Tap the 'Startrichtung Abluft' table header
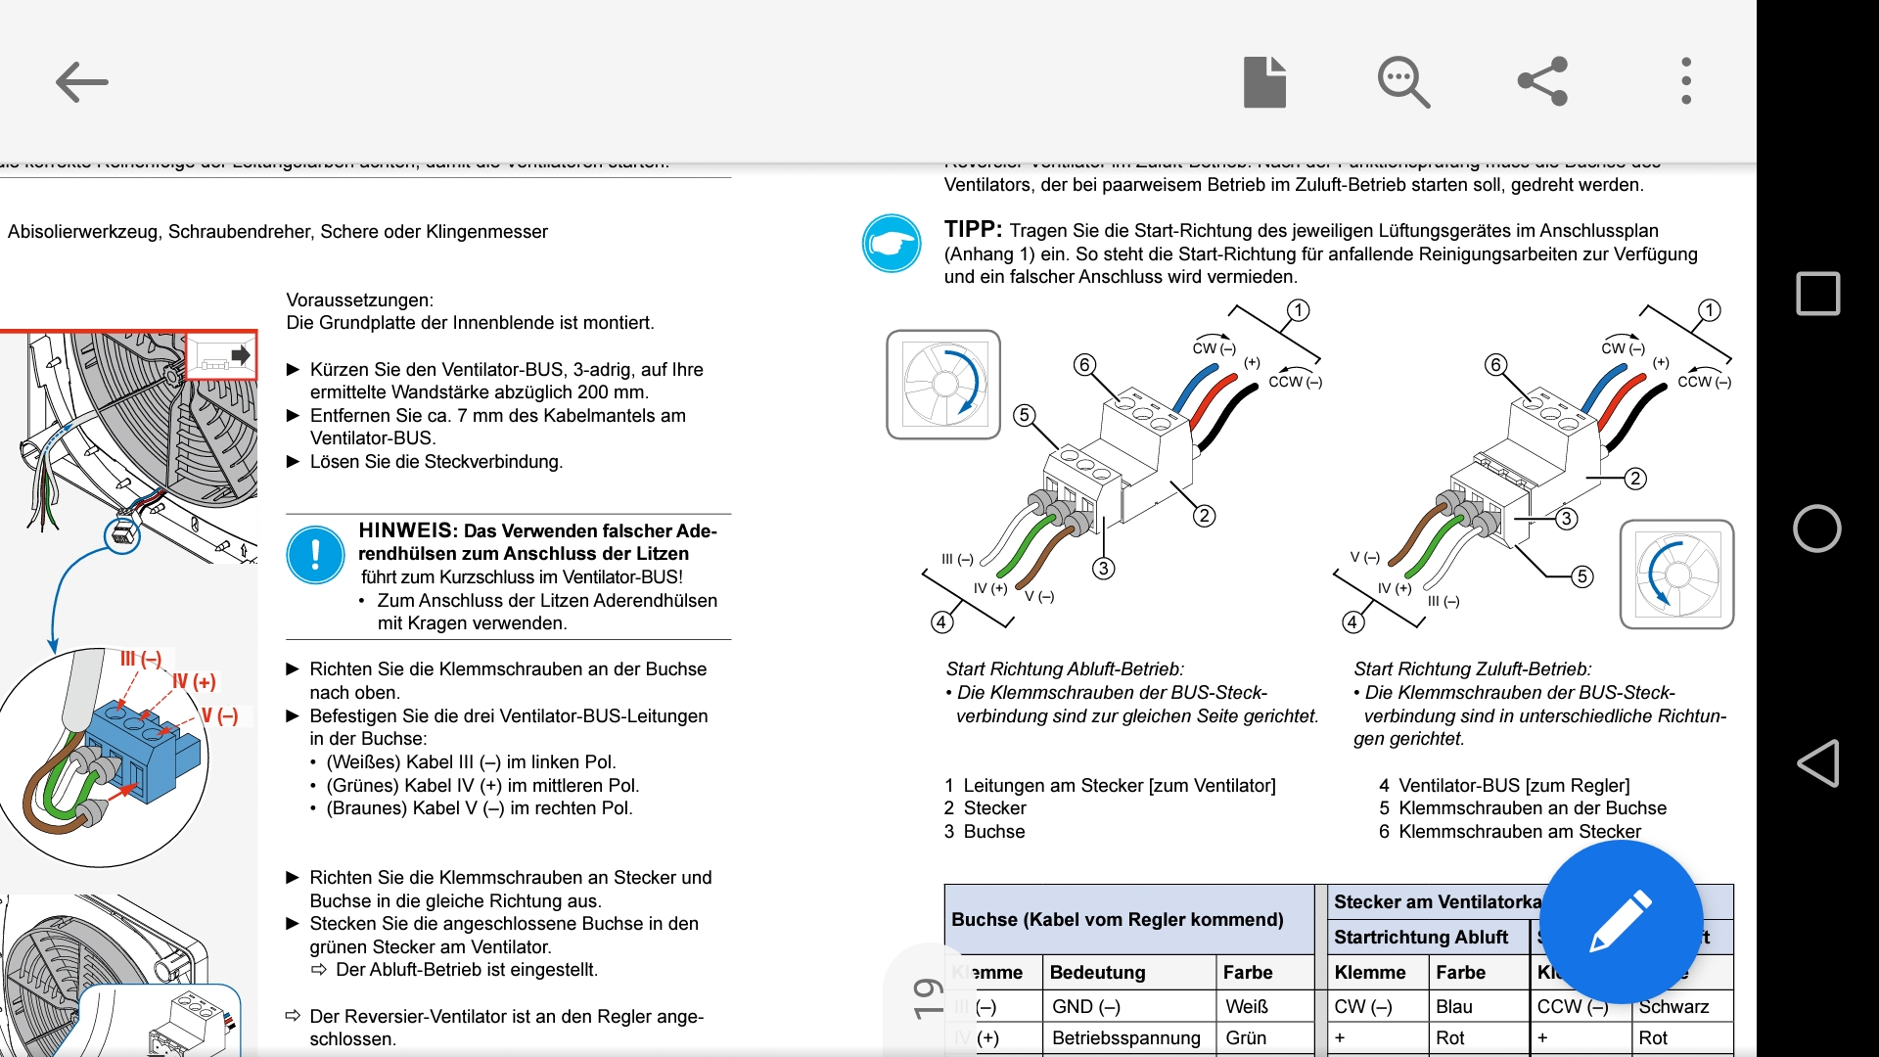 click(1420, 938)
